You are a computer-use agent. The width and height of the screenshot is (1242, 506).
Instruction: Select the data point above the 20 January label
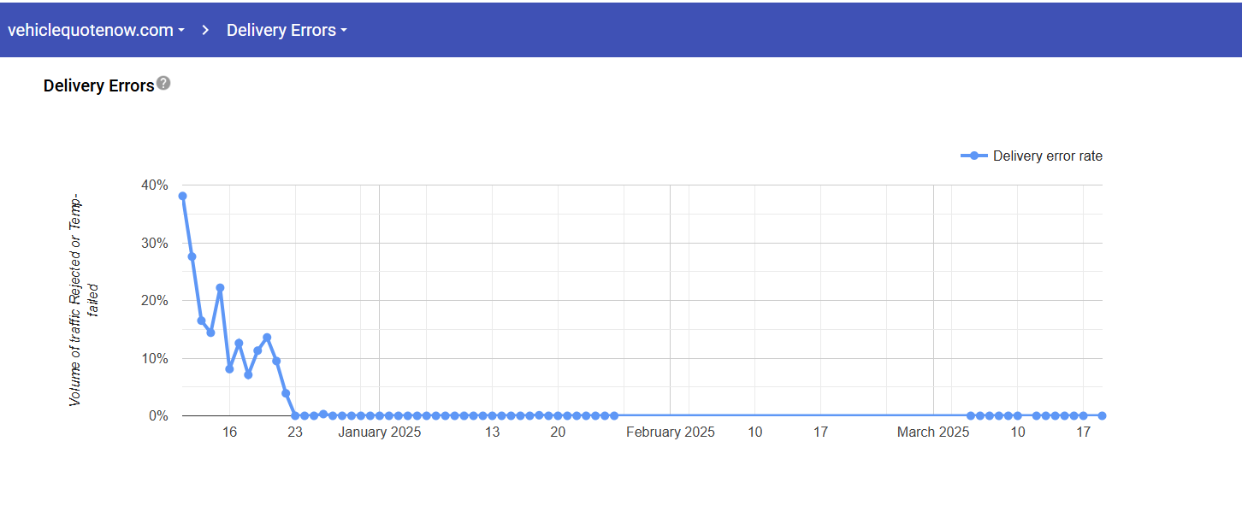click(558, 415)
